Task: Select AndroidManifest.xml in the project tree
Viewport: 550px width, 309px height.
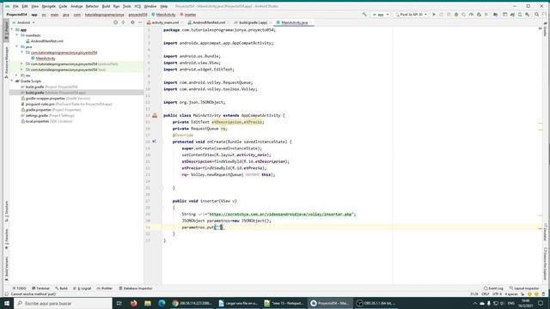Action: click(x=47, y=41)
